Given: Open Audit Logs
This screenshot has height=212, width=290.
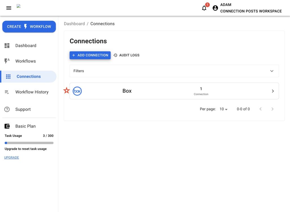Looking at the screenshot, I should coord(127,55).
